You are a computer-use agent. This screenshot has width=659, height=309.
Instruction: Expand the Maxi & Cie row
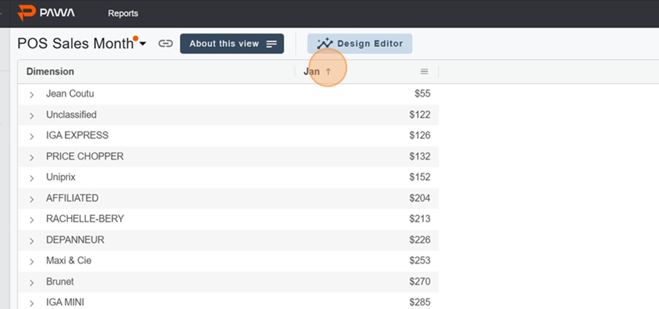point(31,261)
